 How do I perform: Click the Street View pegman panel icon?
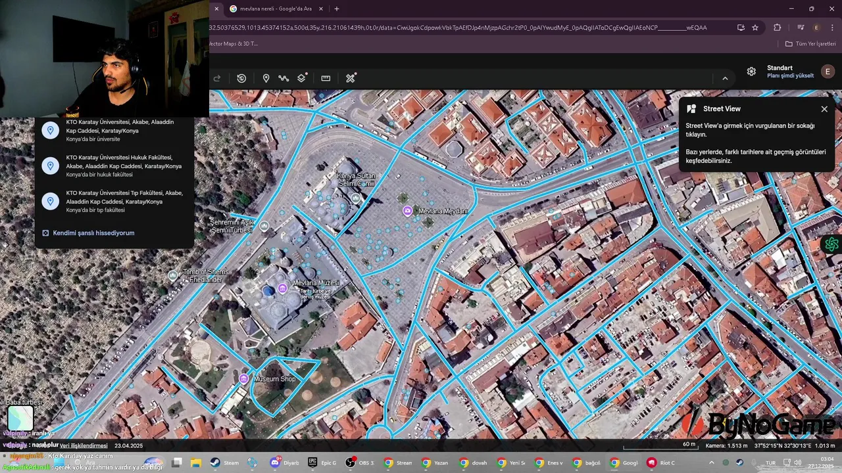(x=691, y=109)
